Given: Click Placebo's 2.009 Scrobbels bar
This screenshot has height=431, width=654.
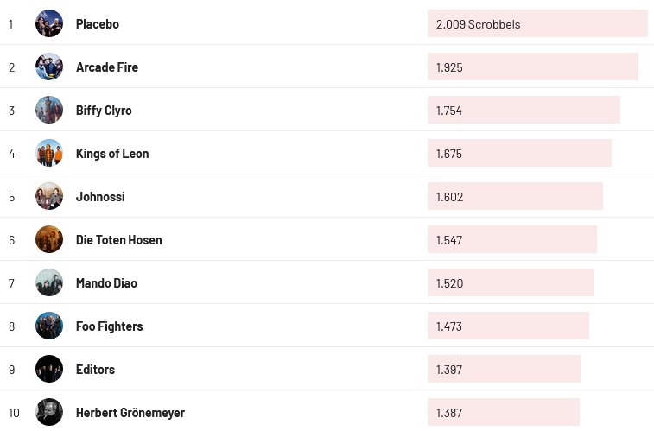Looking at the screenshot, I should [537, 24].
